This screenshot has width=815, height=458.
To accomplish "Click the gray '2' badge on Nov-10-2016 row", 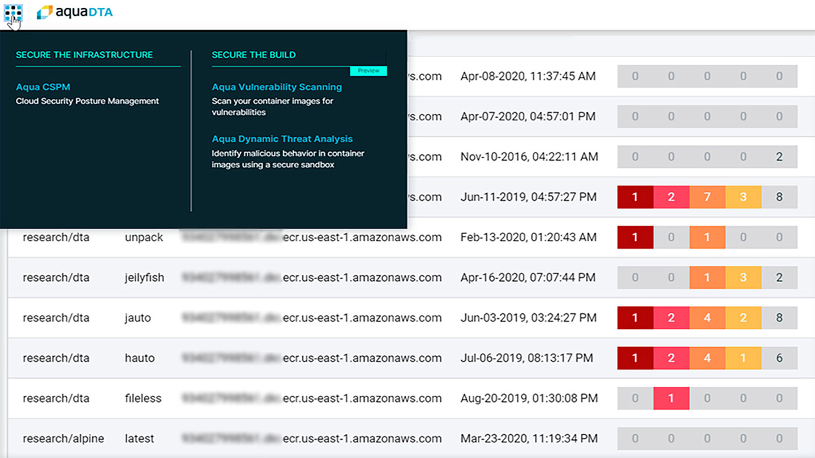I will click(779, 157).
